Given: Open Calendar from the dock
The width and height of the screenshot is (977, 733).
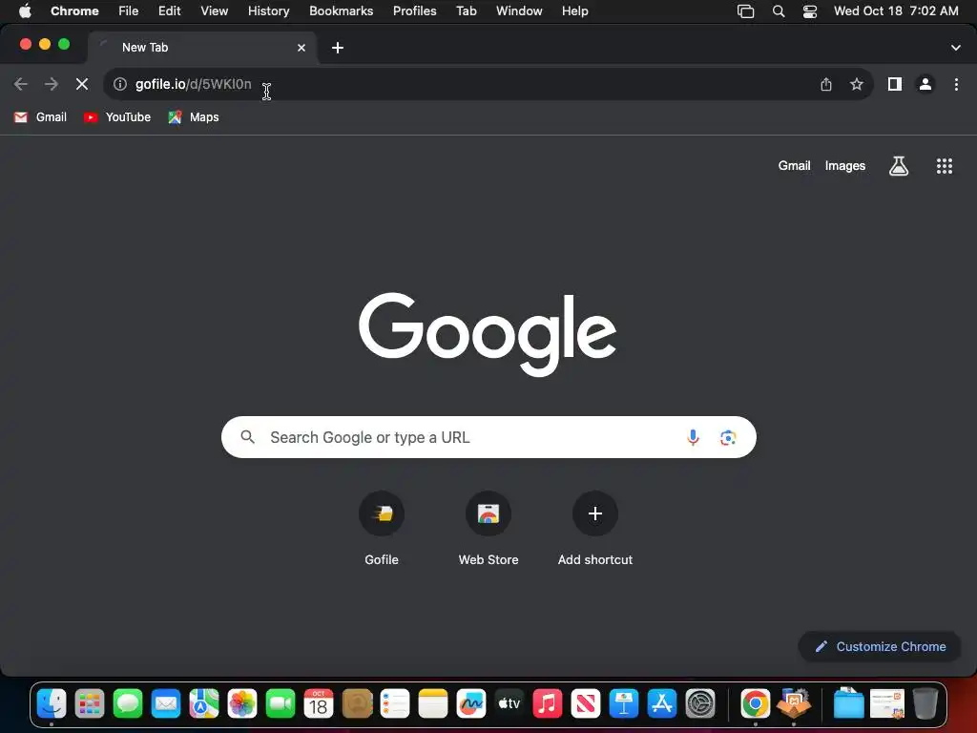Looking at the screenshot, I should (319, 704).
